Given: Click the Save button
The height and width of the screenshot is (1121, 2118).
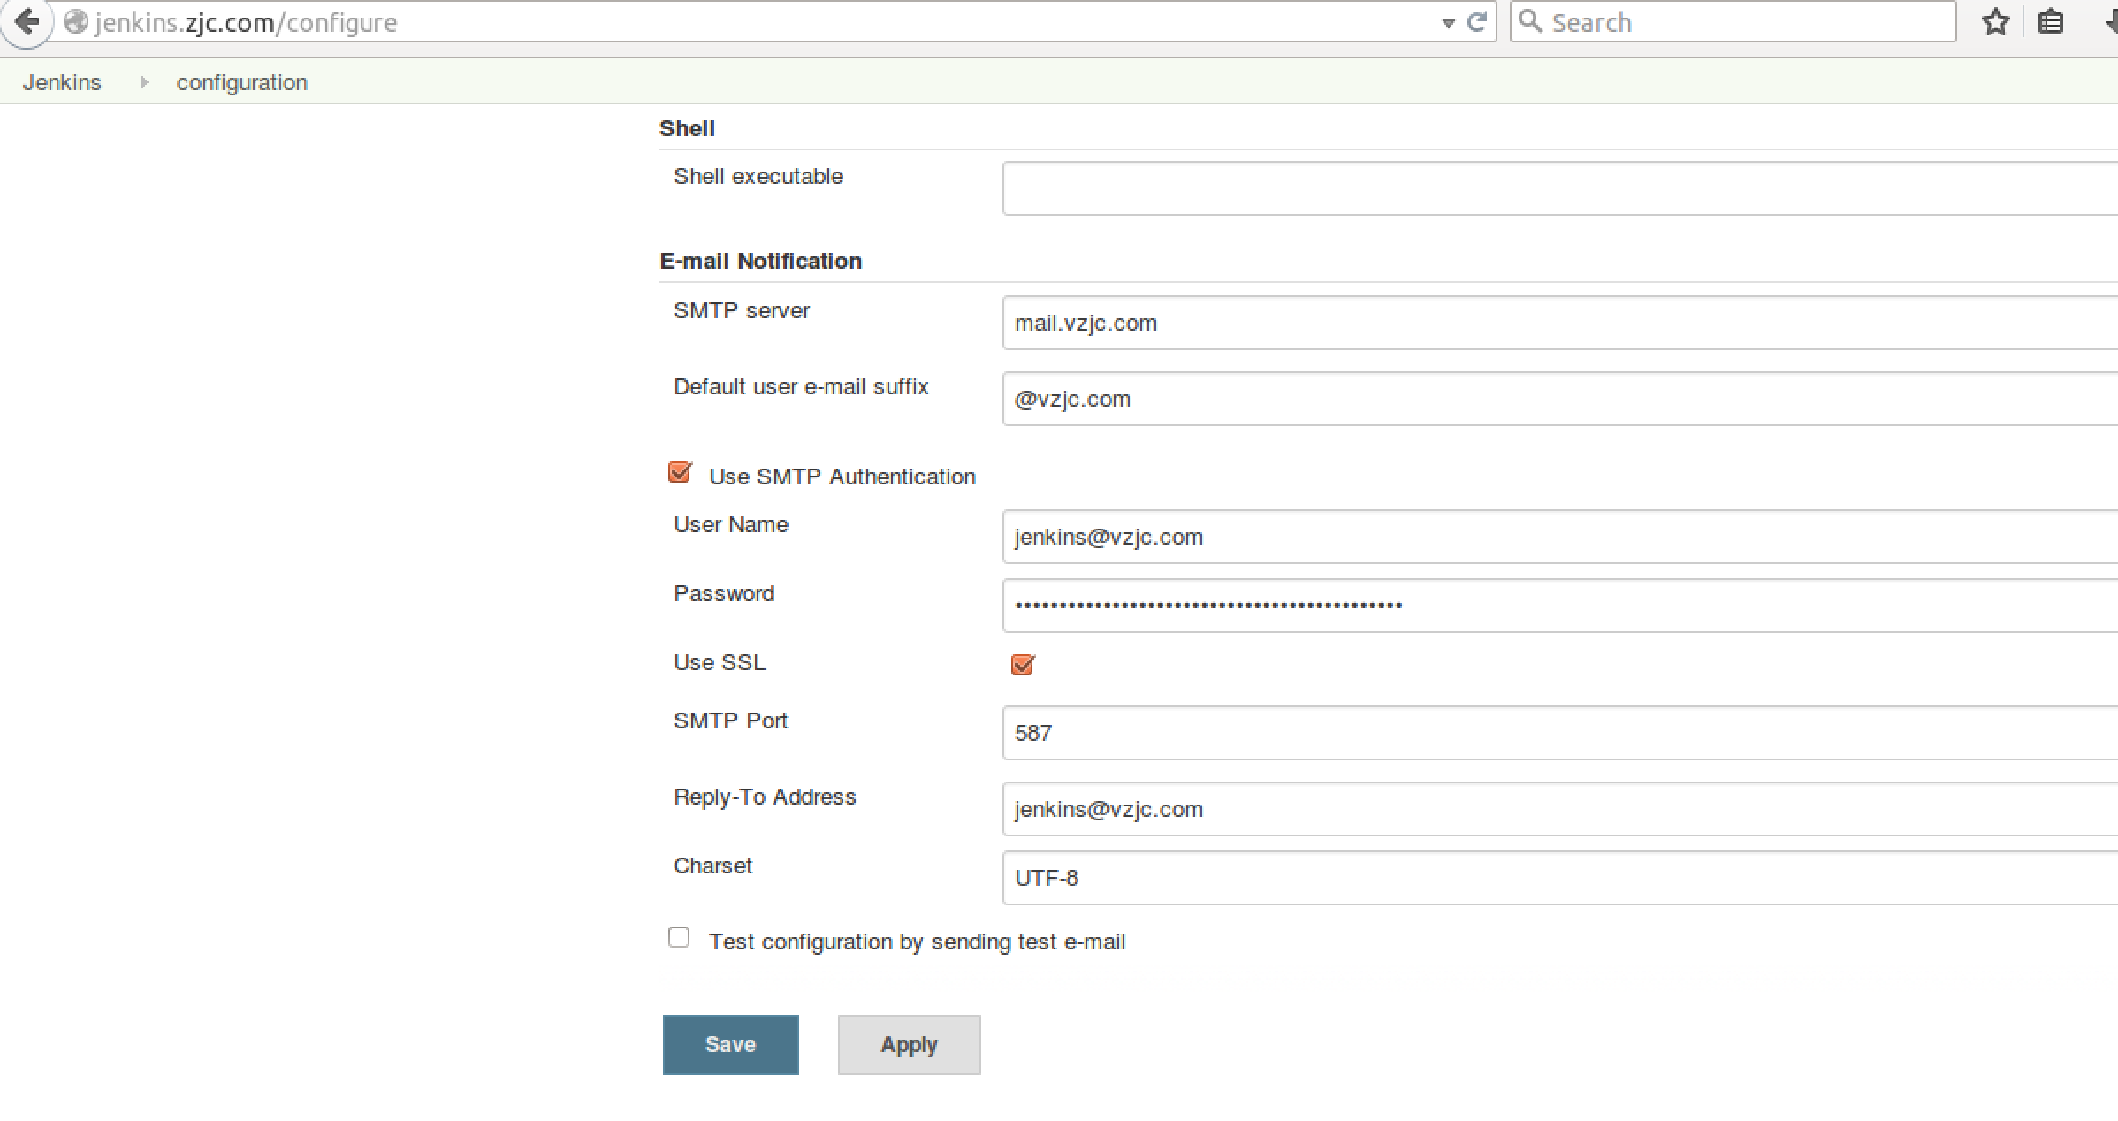Looking at the screenshot, I should 730,1042.
